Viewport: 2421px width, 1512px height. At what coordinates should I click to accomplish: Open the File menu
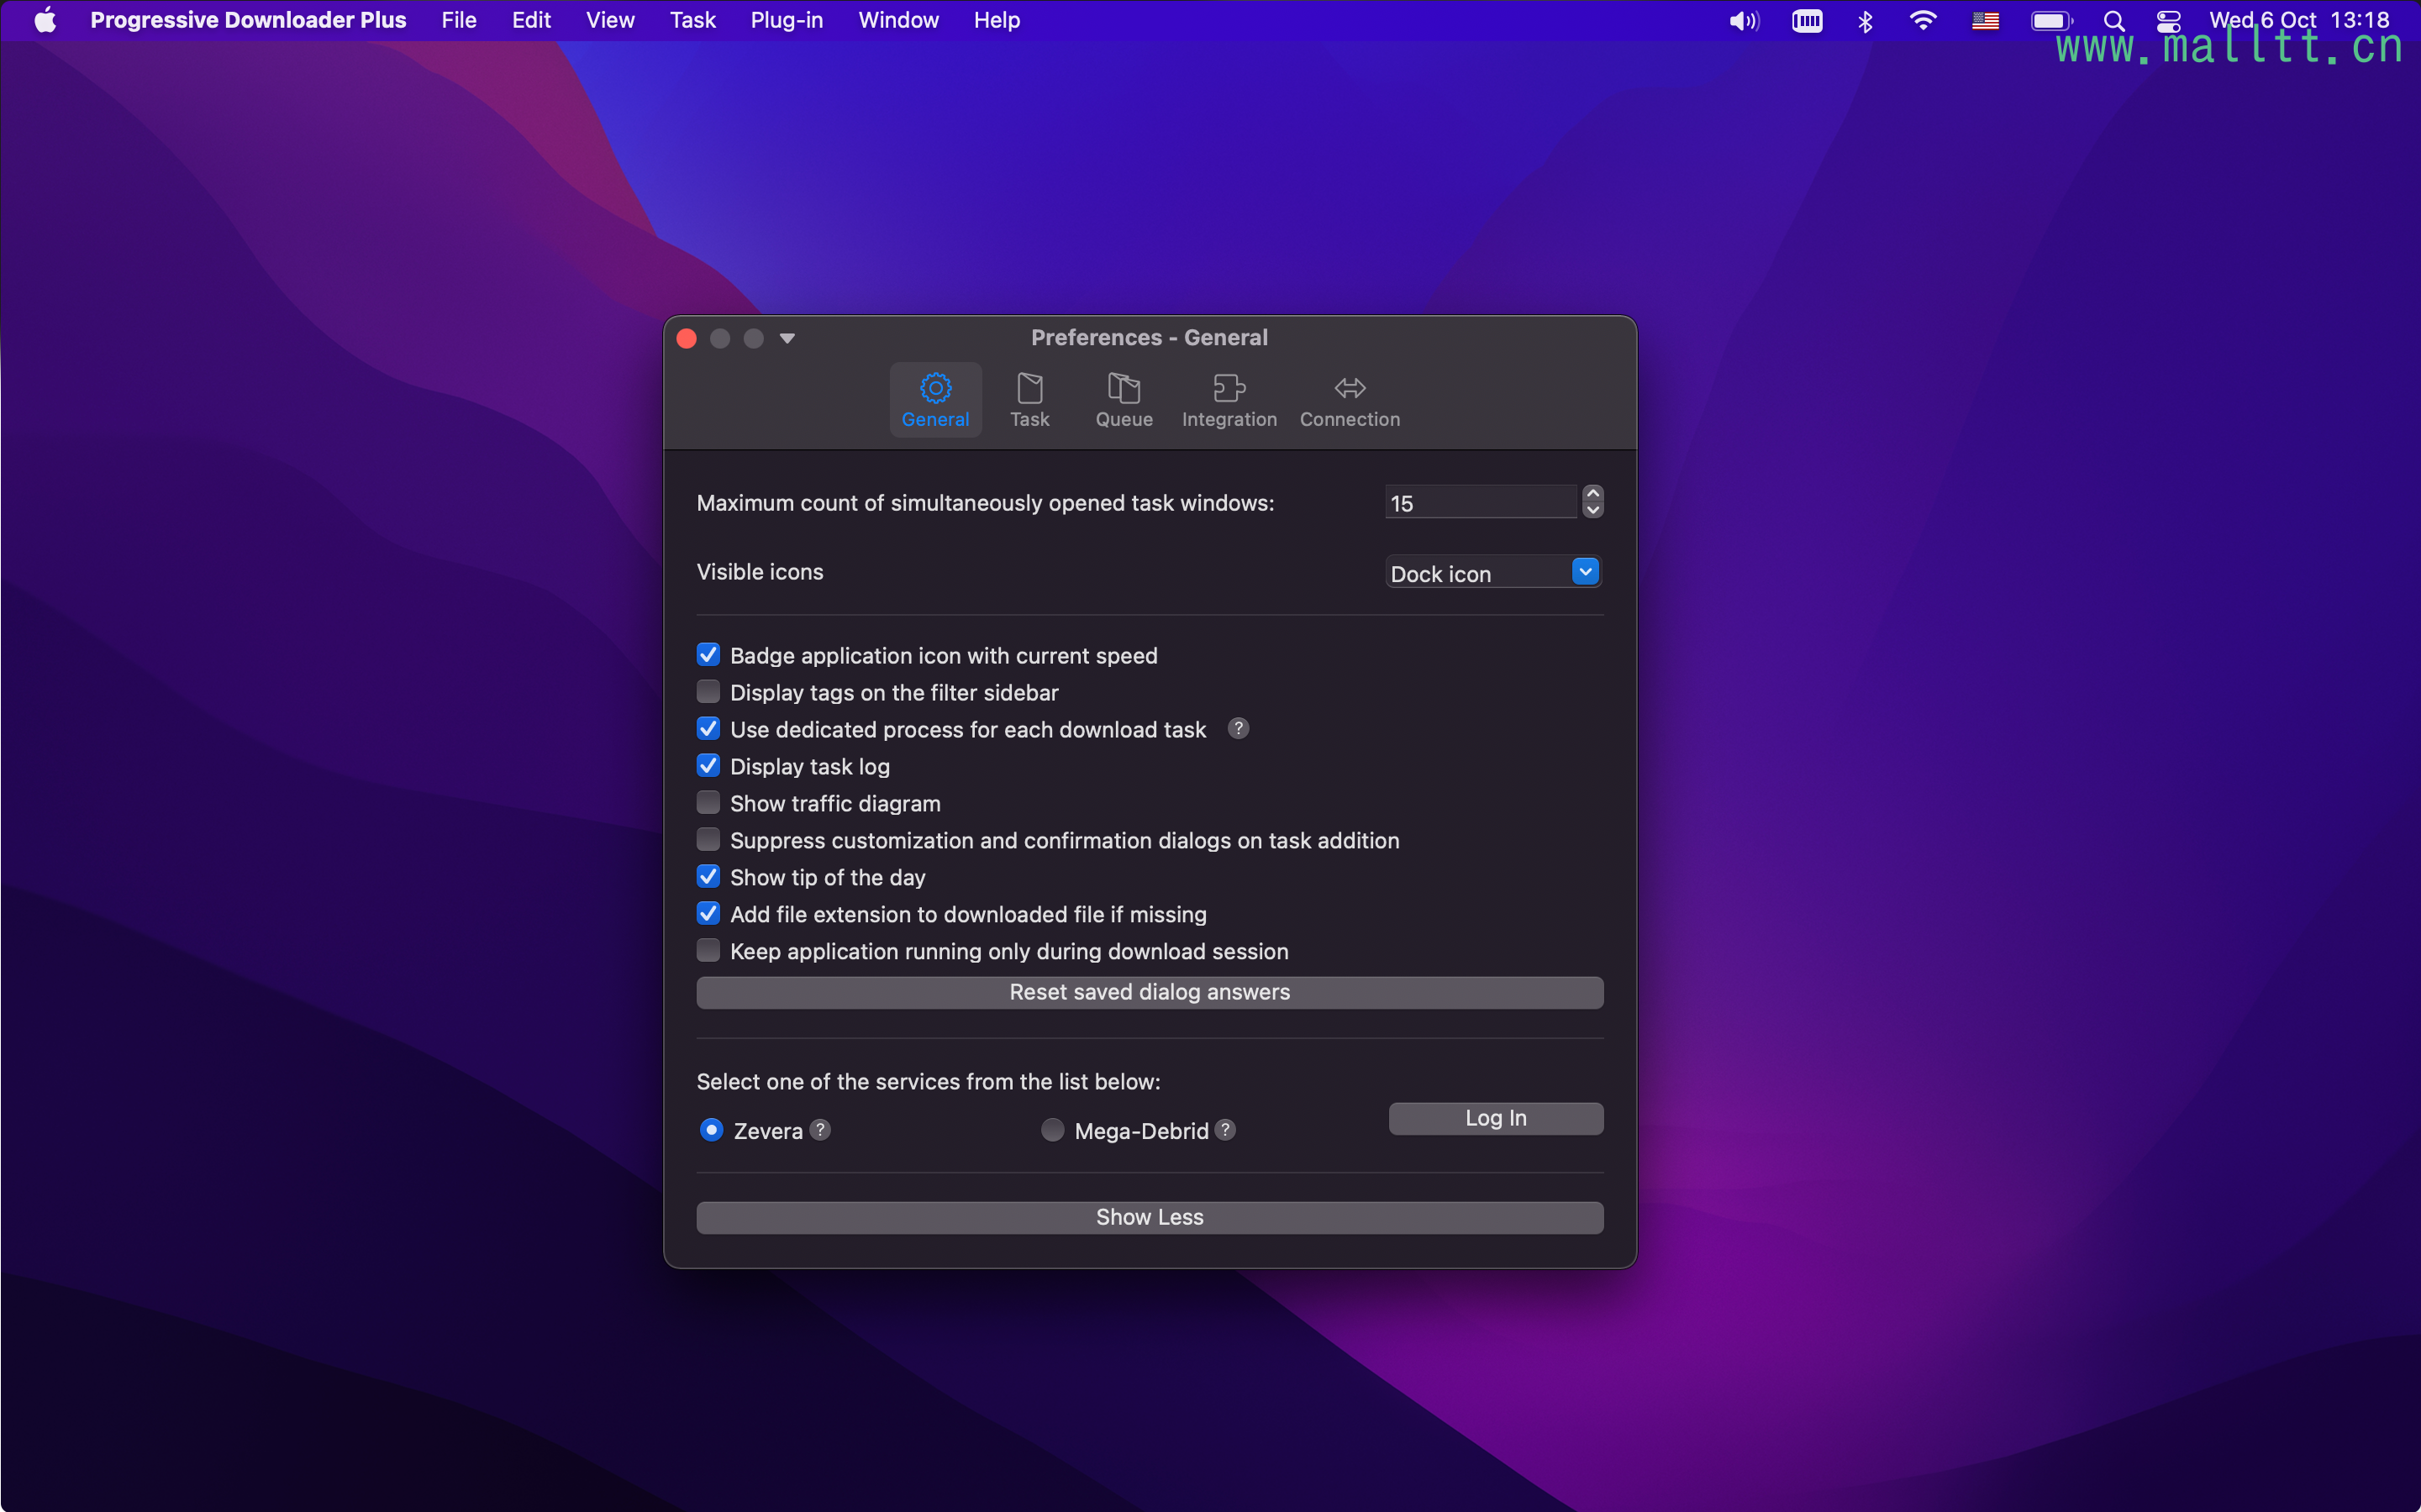pos(459,20)
